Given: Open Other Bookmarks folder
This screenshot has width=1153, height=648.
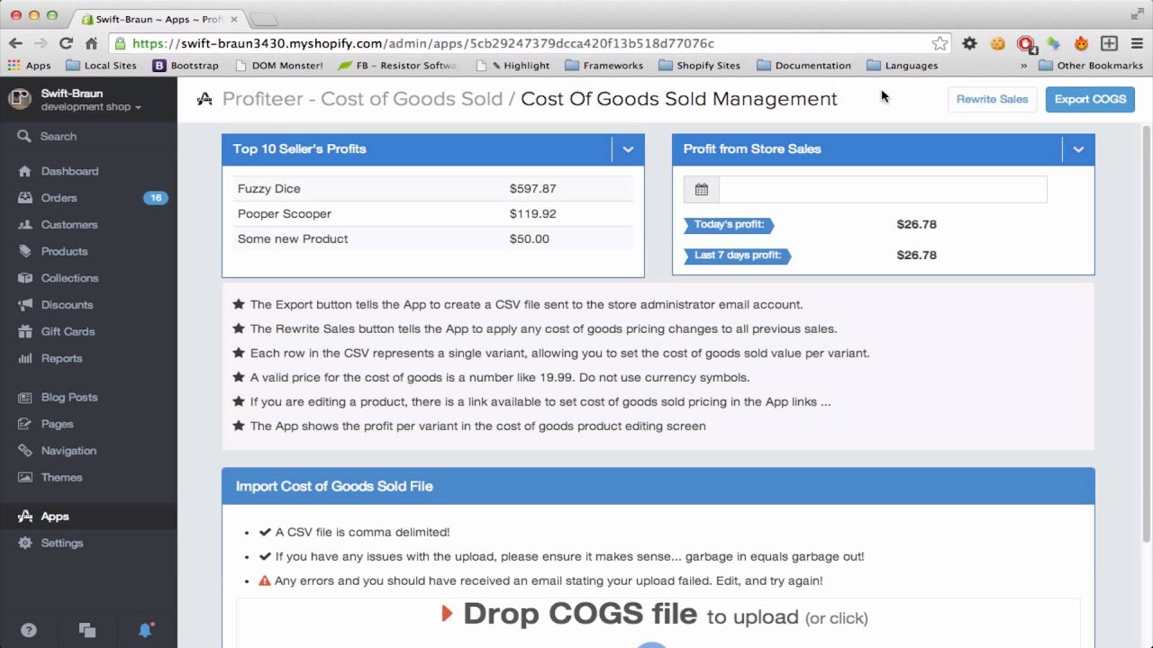Looking at the screenshot, I should click(x=1090, y=66).
